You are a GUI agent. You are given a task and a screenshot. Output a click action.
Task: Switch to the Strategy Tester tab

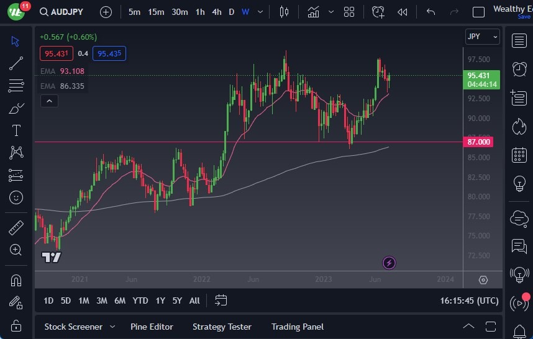pyautogui.click(x=222, y=327)
